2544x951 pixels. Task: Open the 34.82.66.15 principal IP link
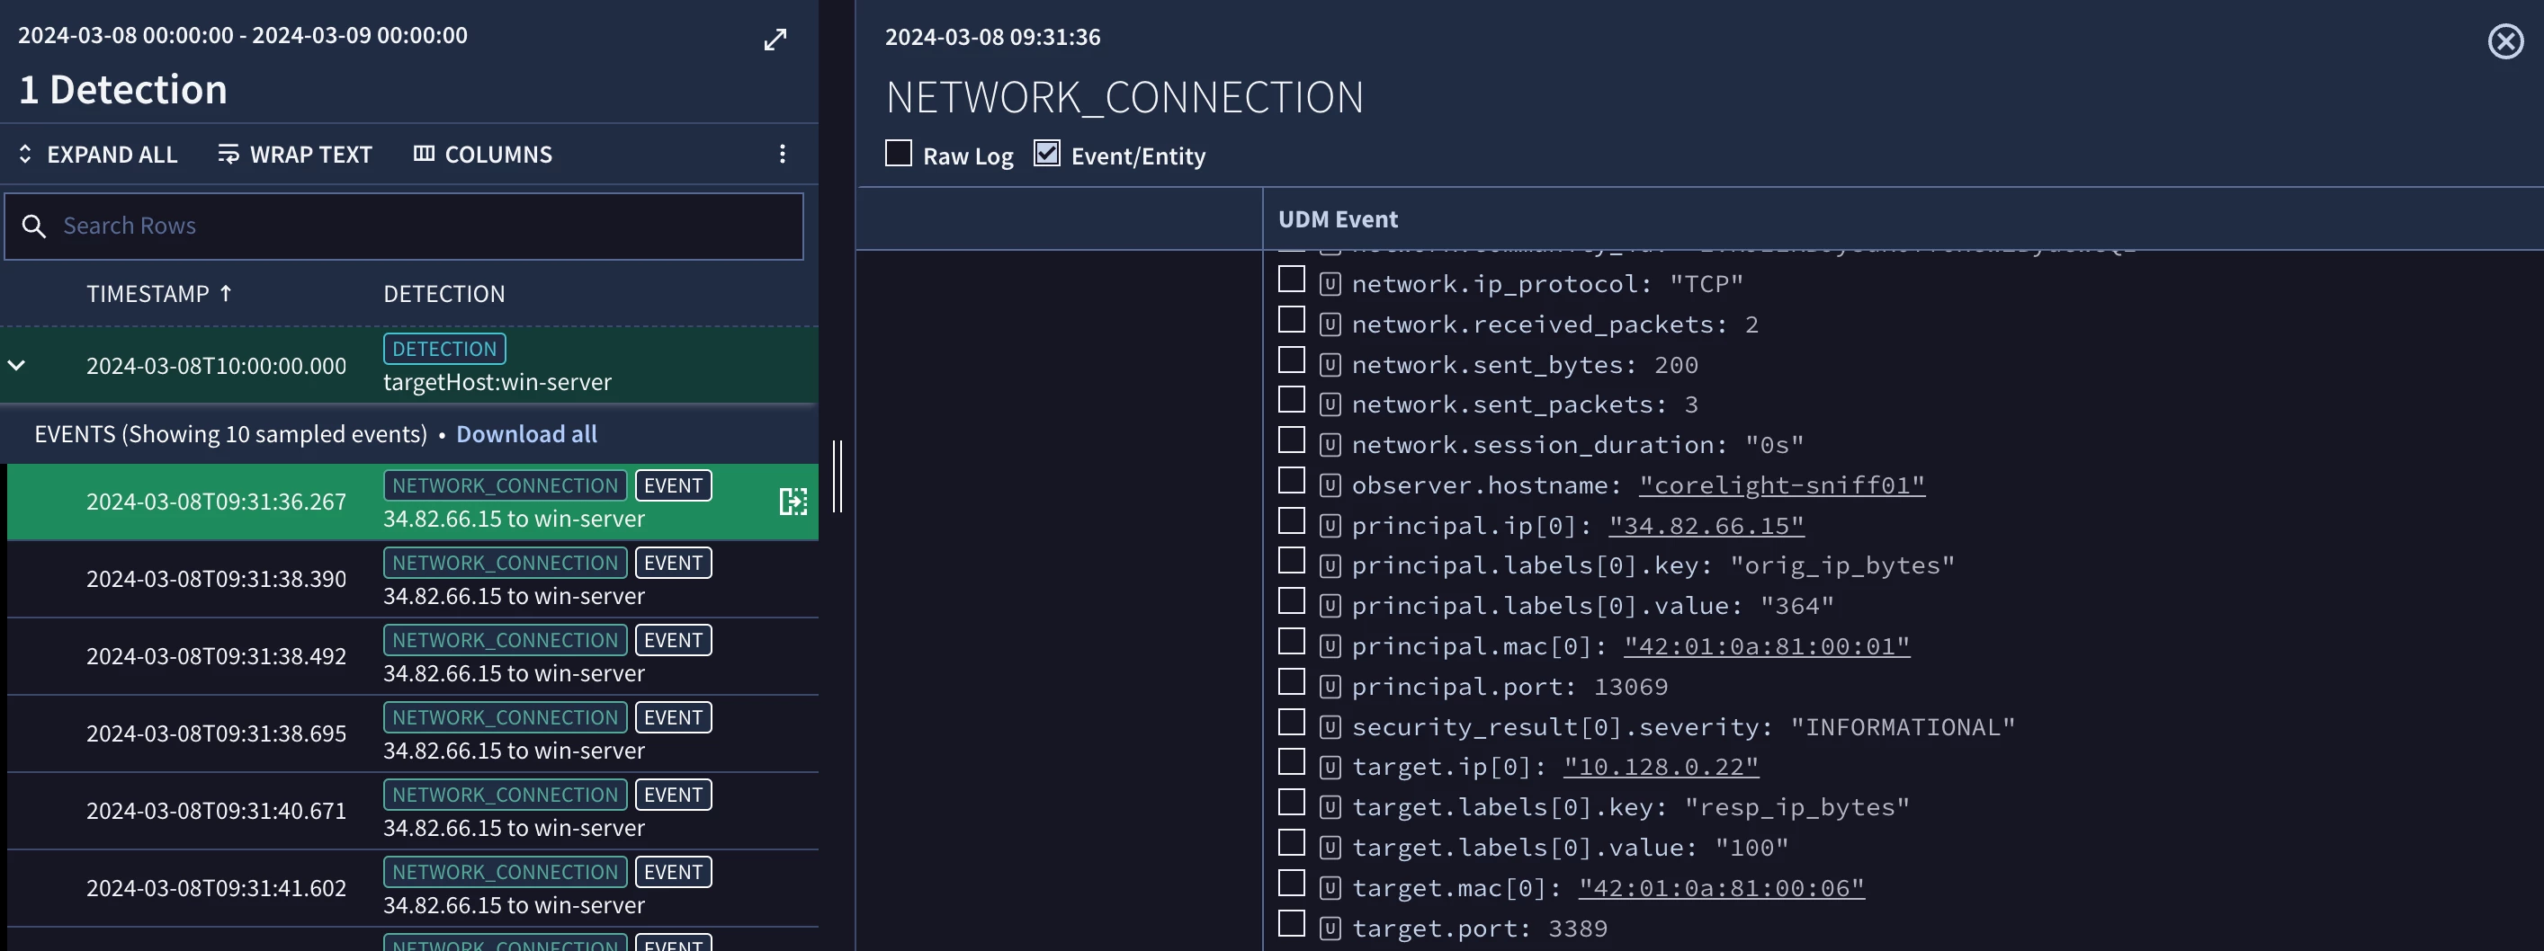coord(1706,526)
